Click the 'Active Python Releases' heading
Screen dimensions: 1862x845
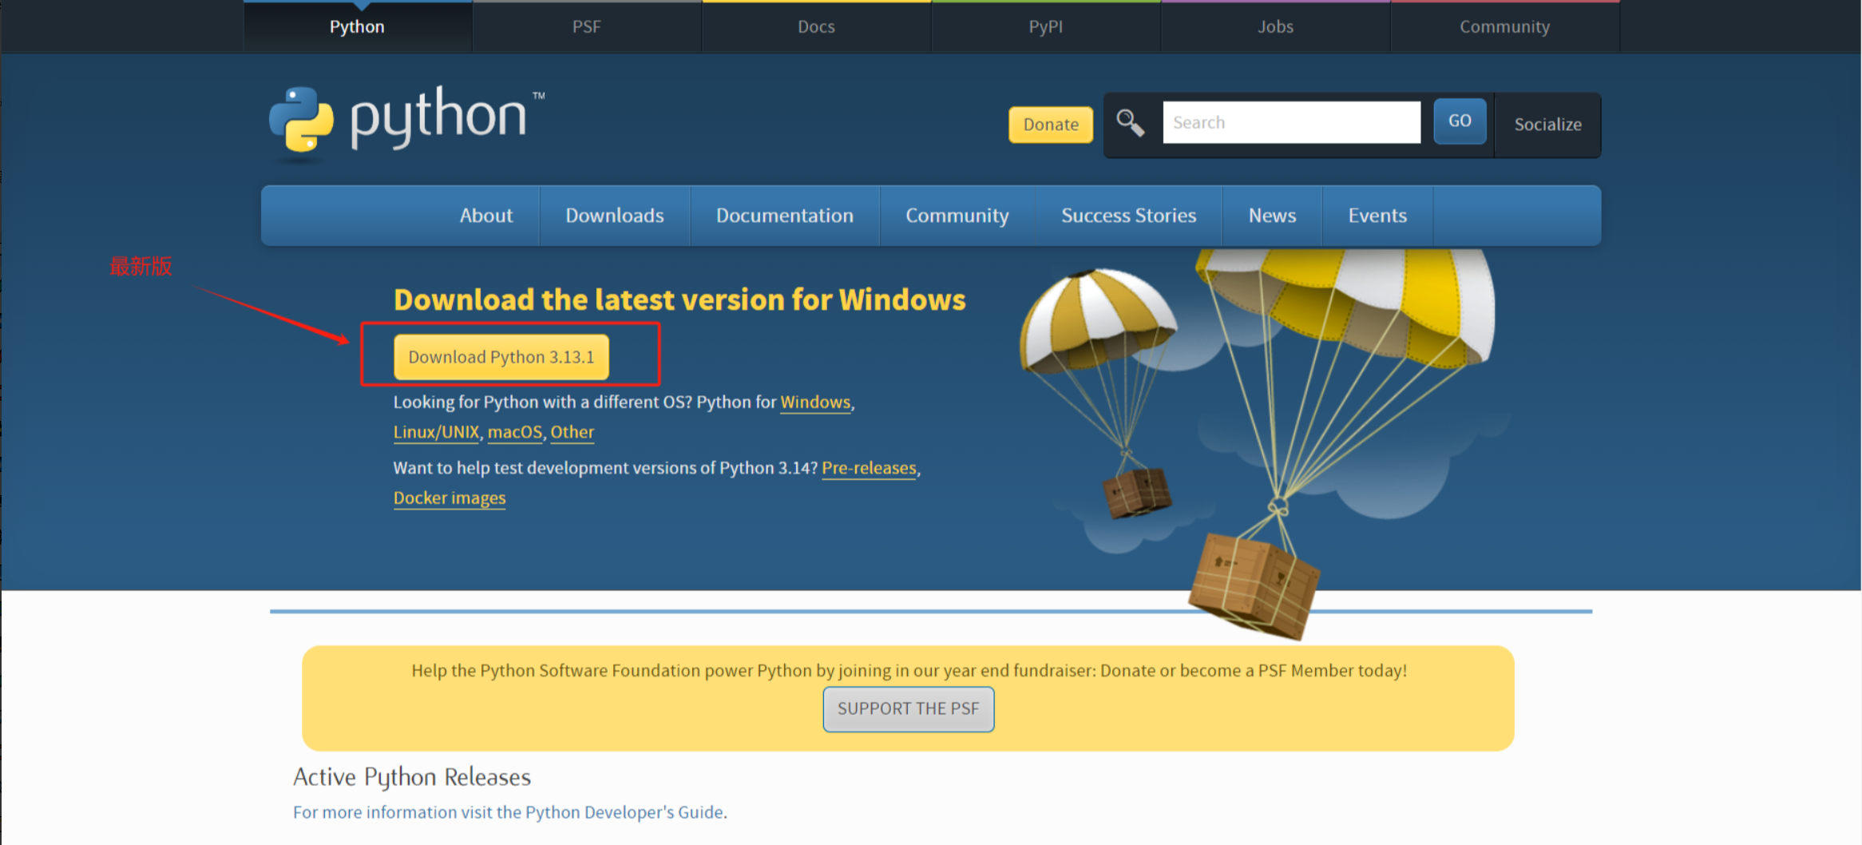coord(412,777)
